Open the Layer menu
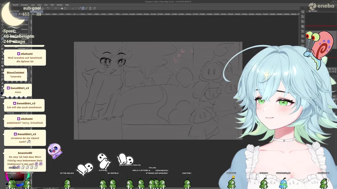 pos(33,5)
